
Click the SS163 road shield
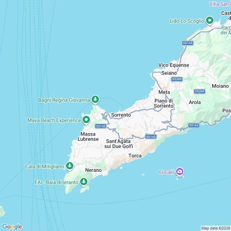coord(194,125)
